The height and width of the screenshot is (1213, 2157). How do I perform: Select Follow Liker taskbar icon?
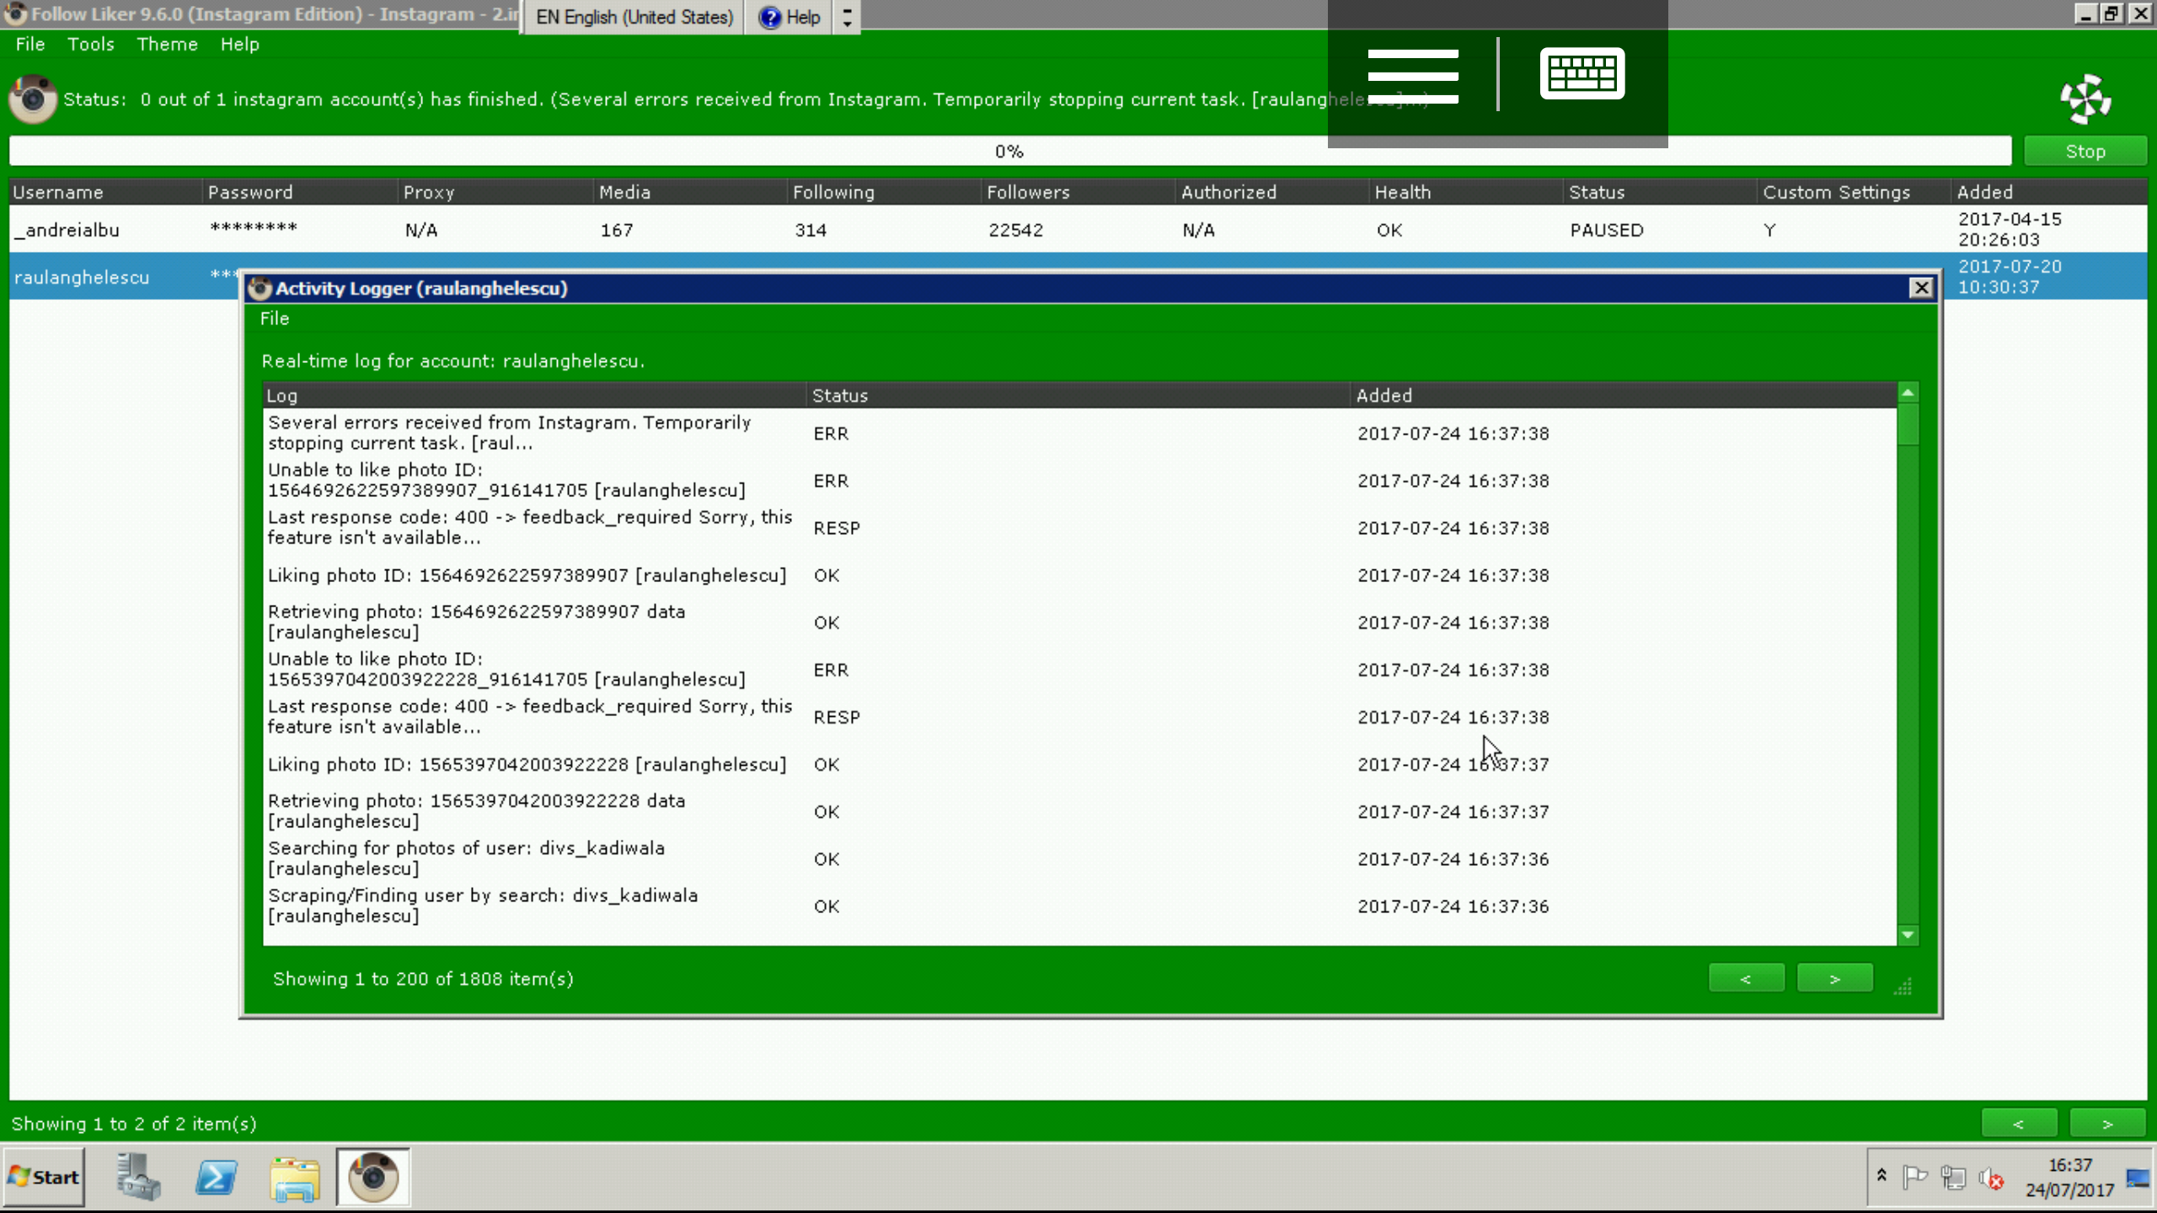pos(373,1177)
